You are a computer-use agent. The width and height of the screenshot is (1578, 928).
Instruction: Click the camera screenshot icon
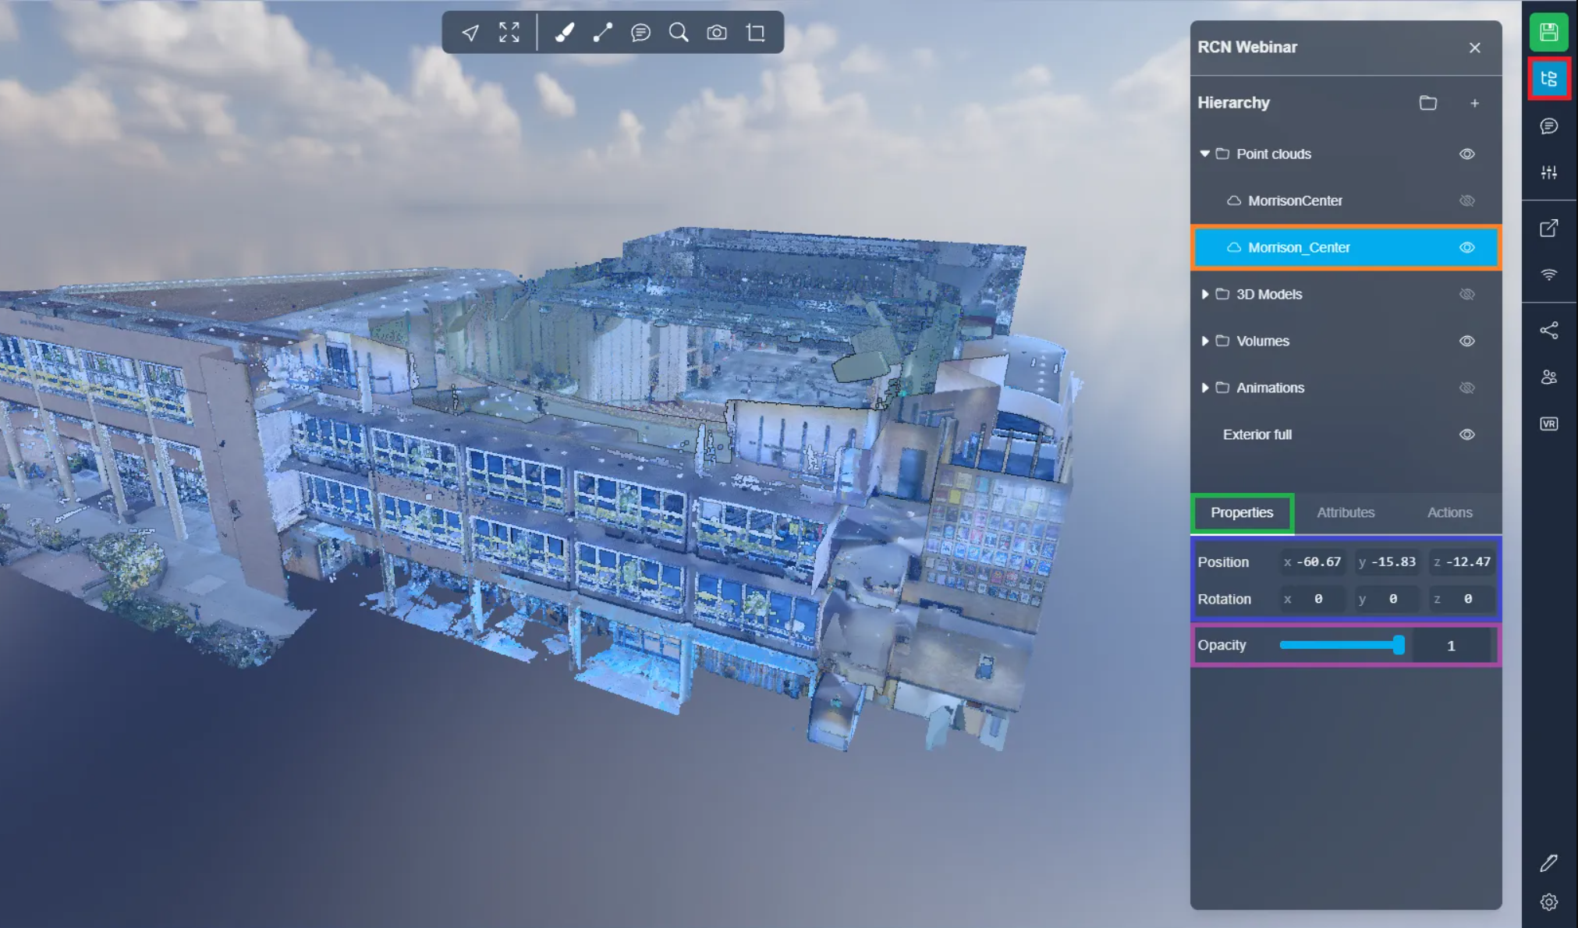(x=717, y=32)
